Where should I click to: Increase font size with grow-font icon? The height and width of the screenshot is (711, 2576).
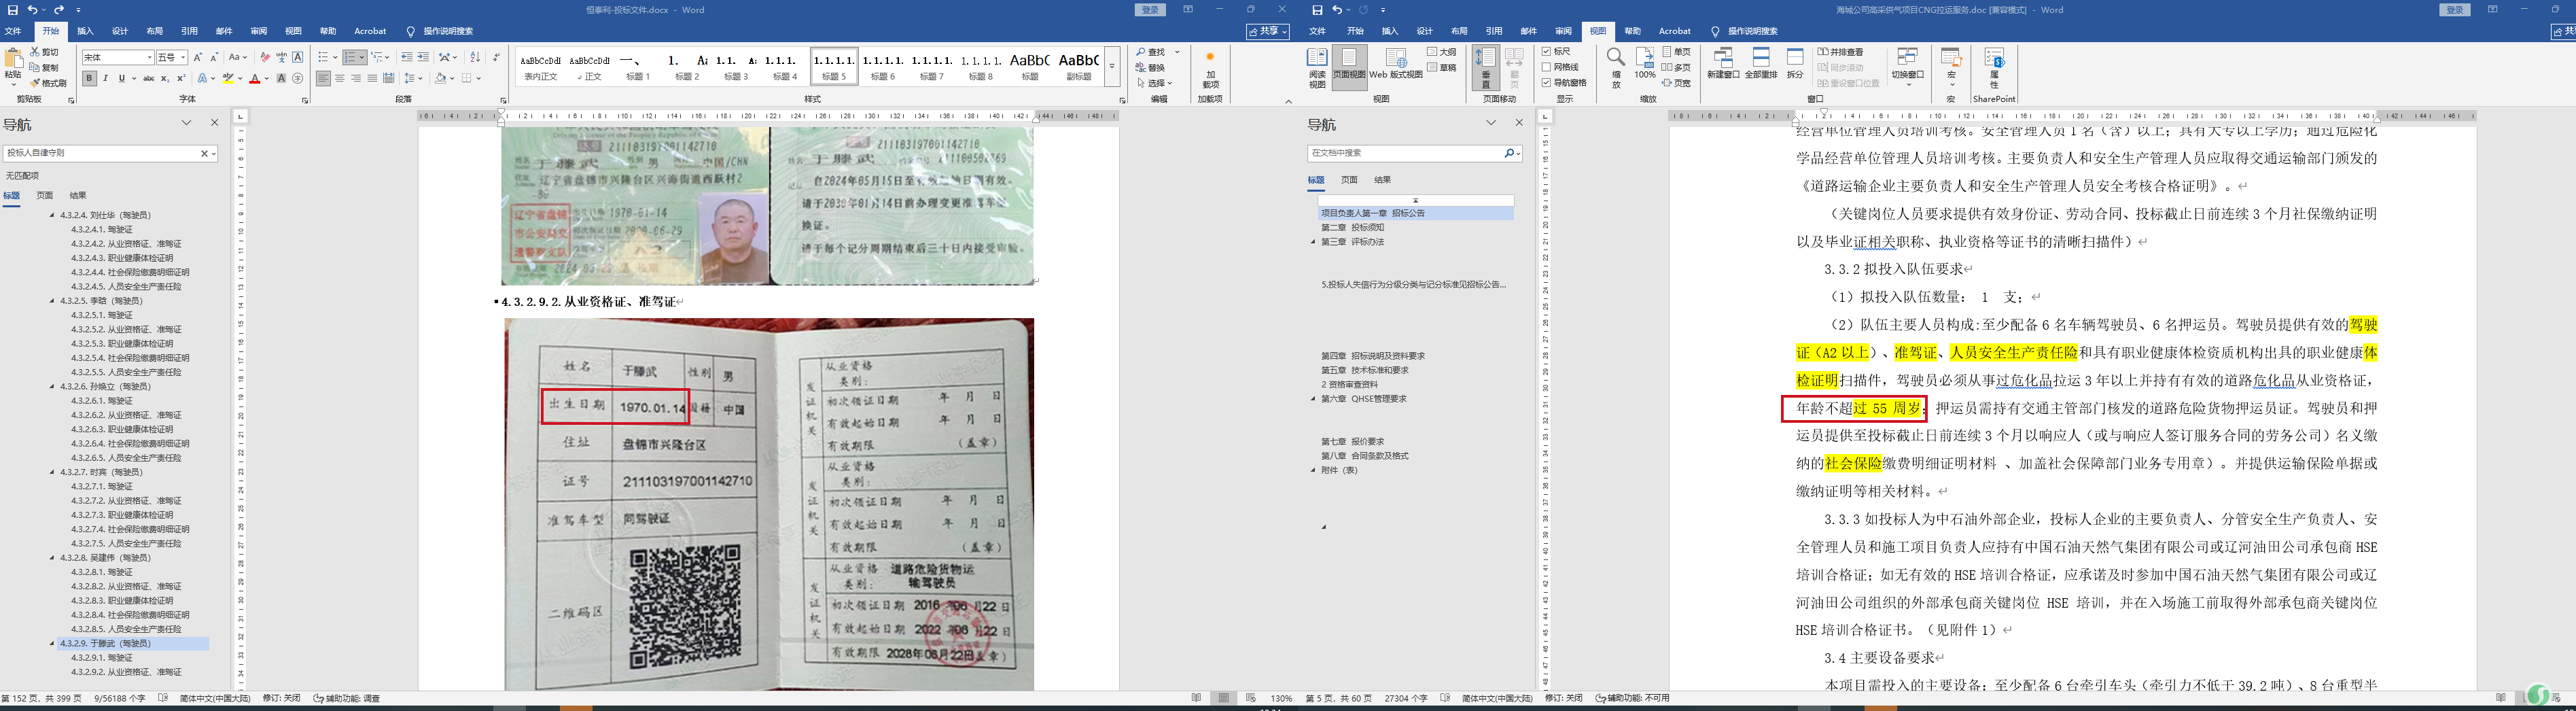(x=198, y=57)
